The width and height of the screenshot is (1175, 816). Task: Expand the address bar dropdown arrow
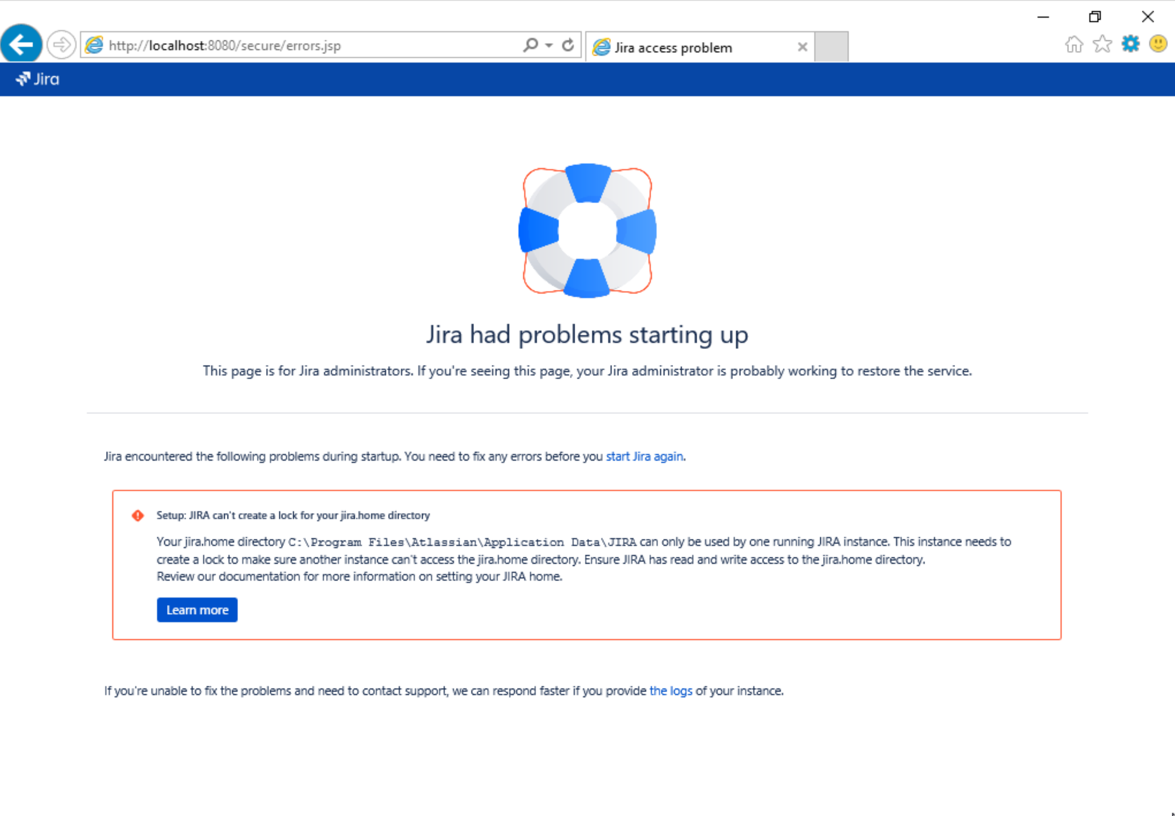549,45
